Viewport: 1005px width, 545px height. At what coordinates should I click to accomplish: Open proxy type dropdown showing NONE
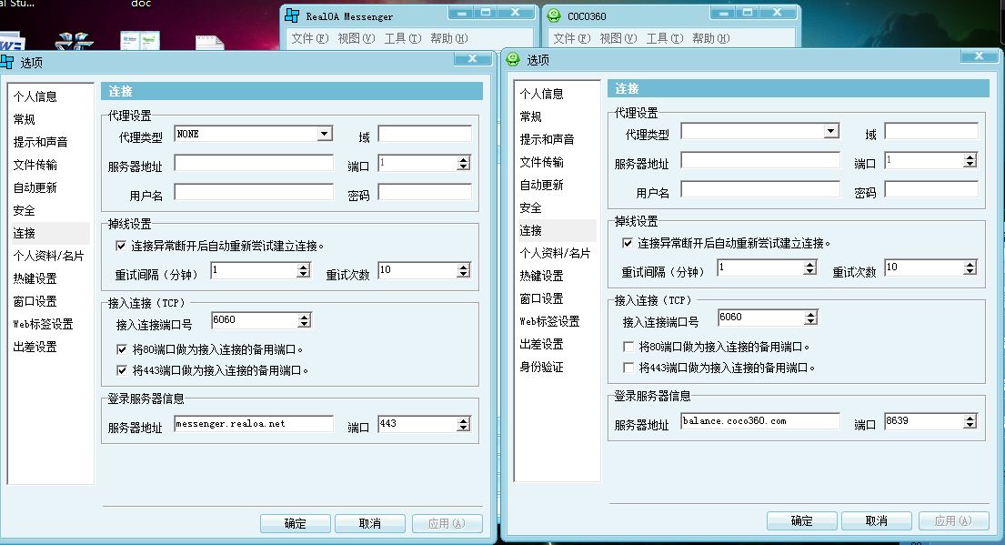click(x=325, y=134)
